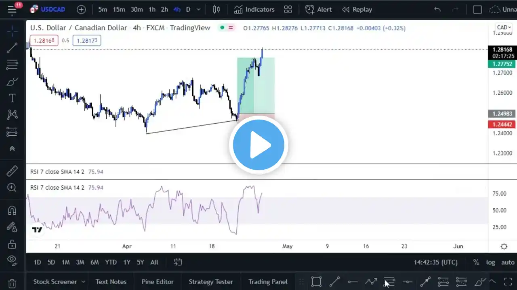
Task: Open the candlestick chart style icon
Action: pos(216,9)
